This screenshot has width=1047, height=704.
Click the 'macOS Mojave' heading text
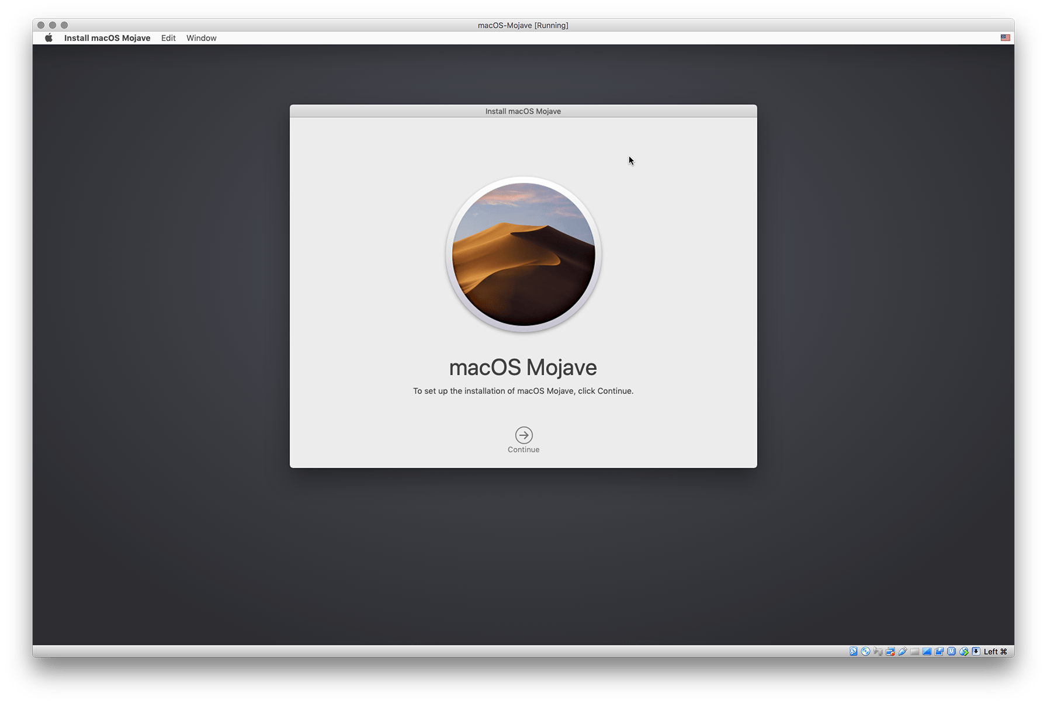(x=523, y=367)
